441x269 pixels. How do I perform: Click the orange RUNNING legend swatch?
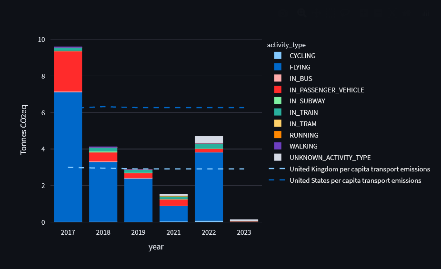click(x=278, y=135)
